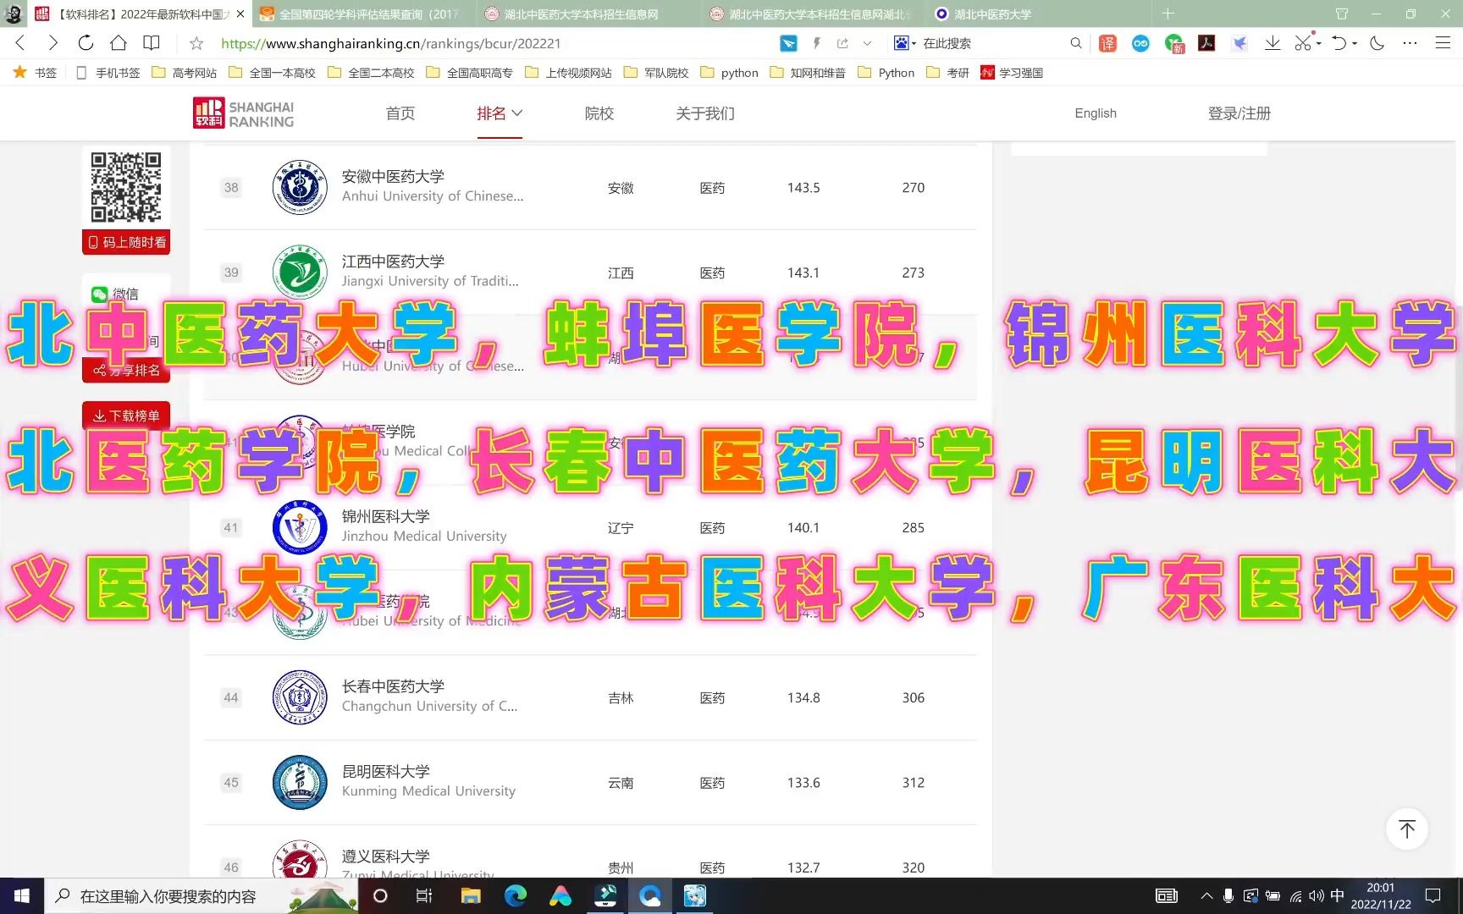Open the 学习强国 bookmark
Screen dimensions: 1463x914
pyautogui.click(x=1012, y=73)
